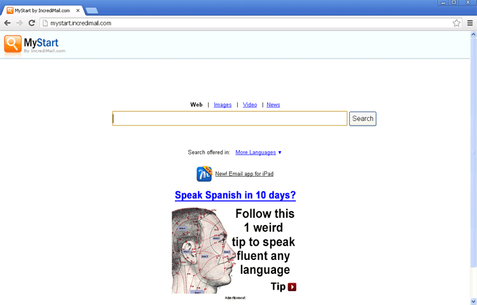This screenshot has height=305, width=477.
Task: Reload the page with refresh icon
Action: (32, 23)
